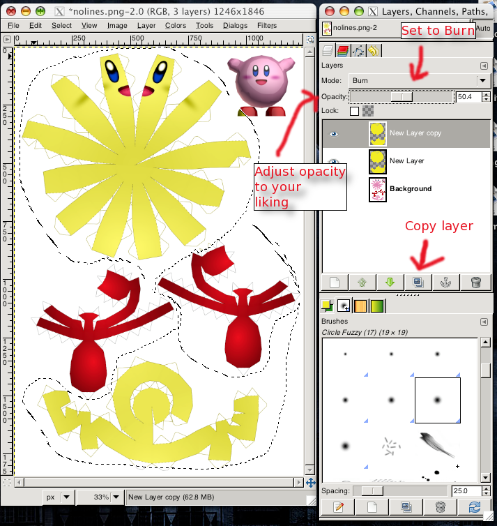Open the Image menu
This screenshot has width=497, height=526.
click(x=117, y=26)
